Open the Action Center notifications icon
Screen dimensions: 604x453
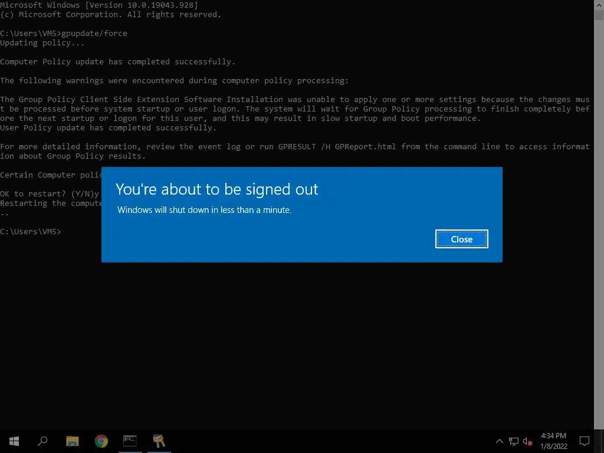click(x=585, y=441)
